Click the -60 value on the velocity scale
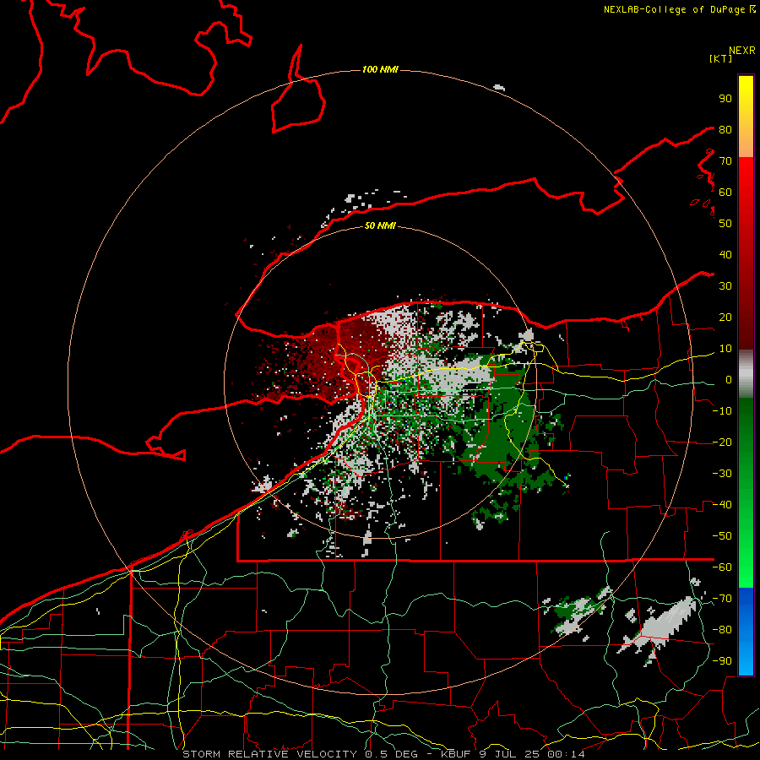Screen dimensions: 760x760 (722, 567)
